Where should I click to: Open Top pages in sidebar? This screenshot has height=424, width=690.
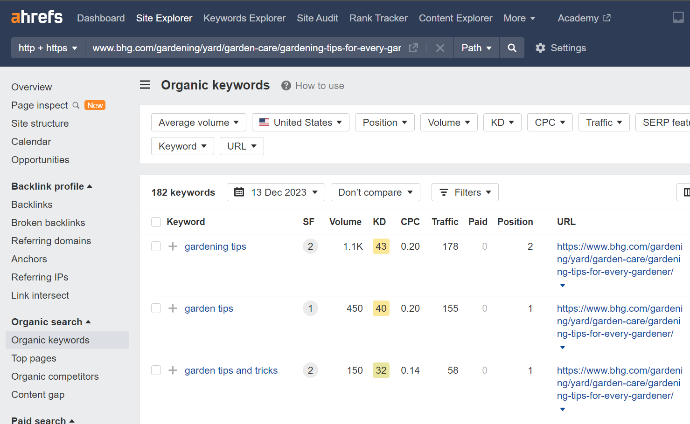34,358
